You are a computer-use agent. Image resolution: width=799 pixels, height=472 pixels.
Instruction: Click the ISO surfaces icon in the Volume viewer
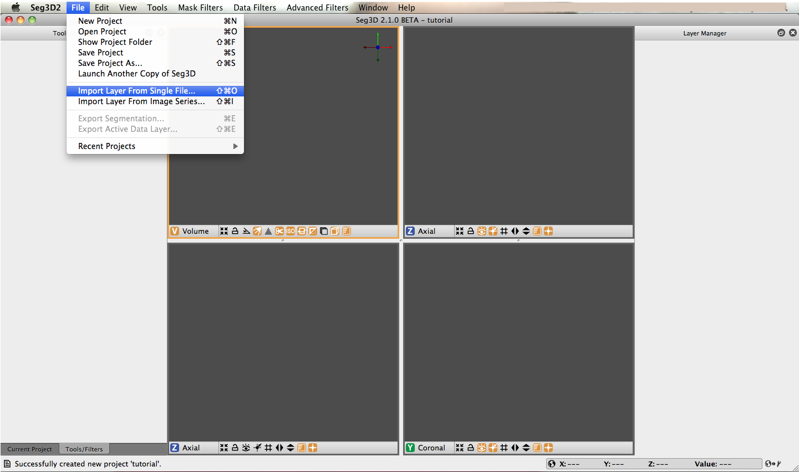(291, 231)
